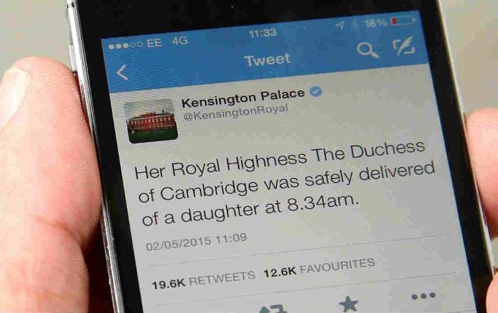View the 12.6K Favourites list

click(319, 268)
